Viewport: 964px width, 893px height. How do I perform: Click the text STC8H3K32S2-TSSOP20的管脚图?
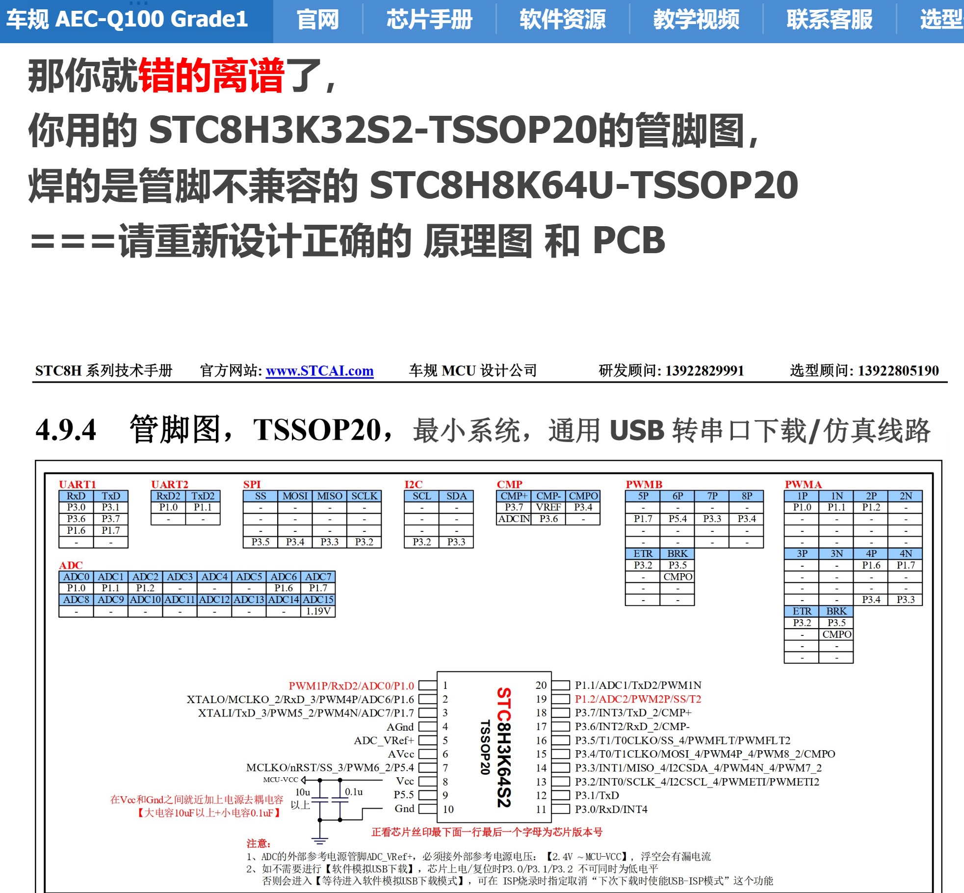pyautogui.click(x=447, y=131)
